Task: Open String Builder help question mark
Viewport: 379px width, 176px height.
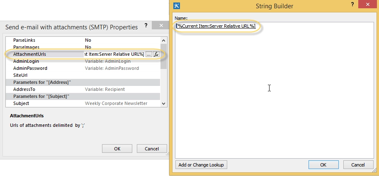Action: [x=352, y=5]
